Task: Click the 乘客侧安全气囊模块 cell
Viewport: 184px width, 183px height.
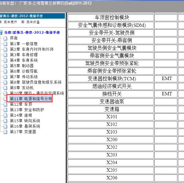Action: pyautogui.click(x=111, y=56)
